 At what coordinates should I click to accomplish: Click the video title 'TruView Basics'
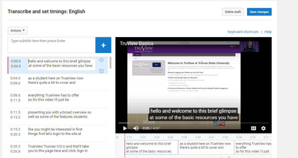coord(136,43)
